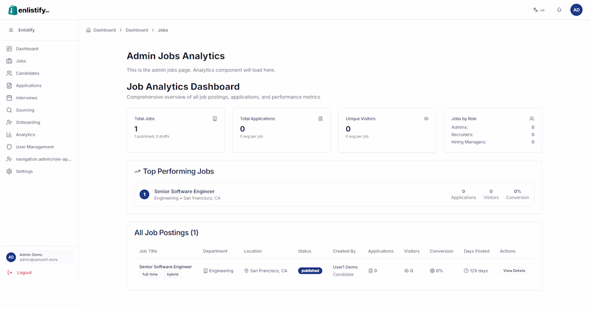
Task: Click the Job Title column header
Action: (148, 251)
